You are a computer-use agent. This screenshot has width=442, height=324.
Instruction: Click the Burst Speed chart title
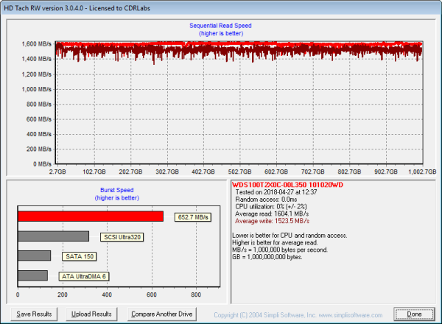116,190
